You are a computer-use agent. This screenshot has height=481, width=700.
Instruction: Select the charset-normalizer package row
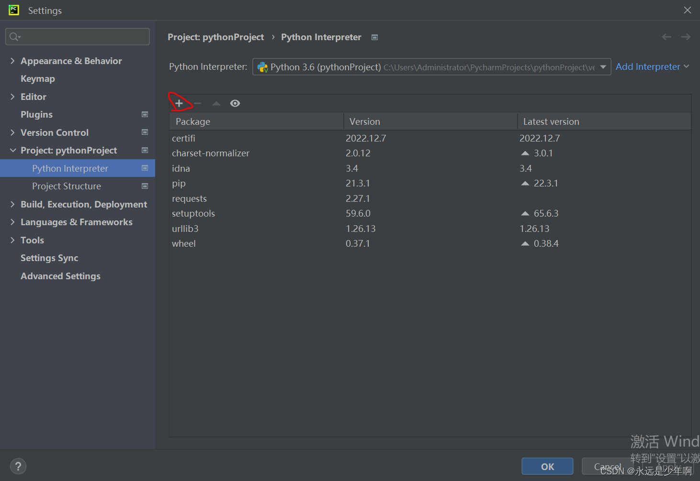point(430,153)
